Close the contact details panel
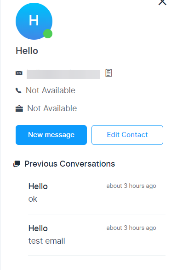Image resolution: width=177 pixels, height=270 pixels. click(162, 2)
